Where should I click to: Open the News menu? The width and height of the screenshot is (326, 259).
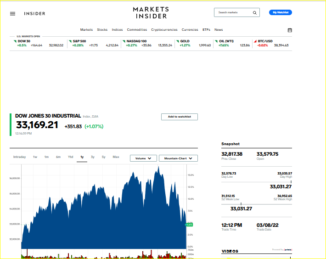219,30
